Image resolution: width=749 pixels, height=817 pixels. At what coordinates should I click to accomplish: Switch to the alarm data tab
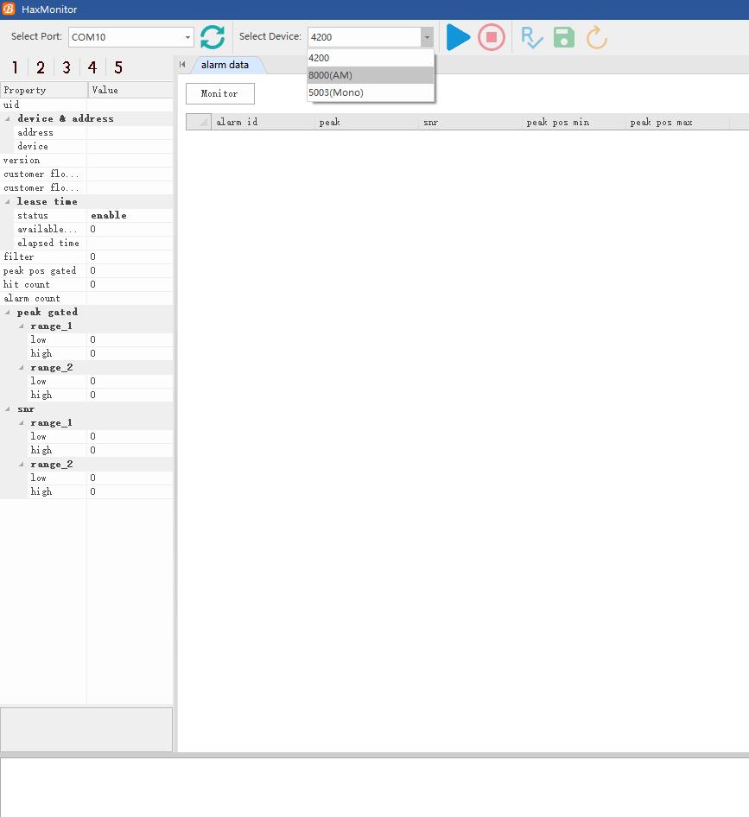point(225,65)
